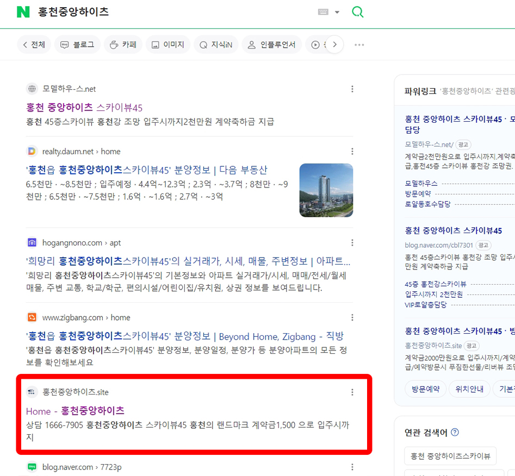Screen dimensions: 515x476
Task: Open options menu for blog.naver.com 7723p result
Action: (x=352, y=467)
